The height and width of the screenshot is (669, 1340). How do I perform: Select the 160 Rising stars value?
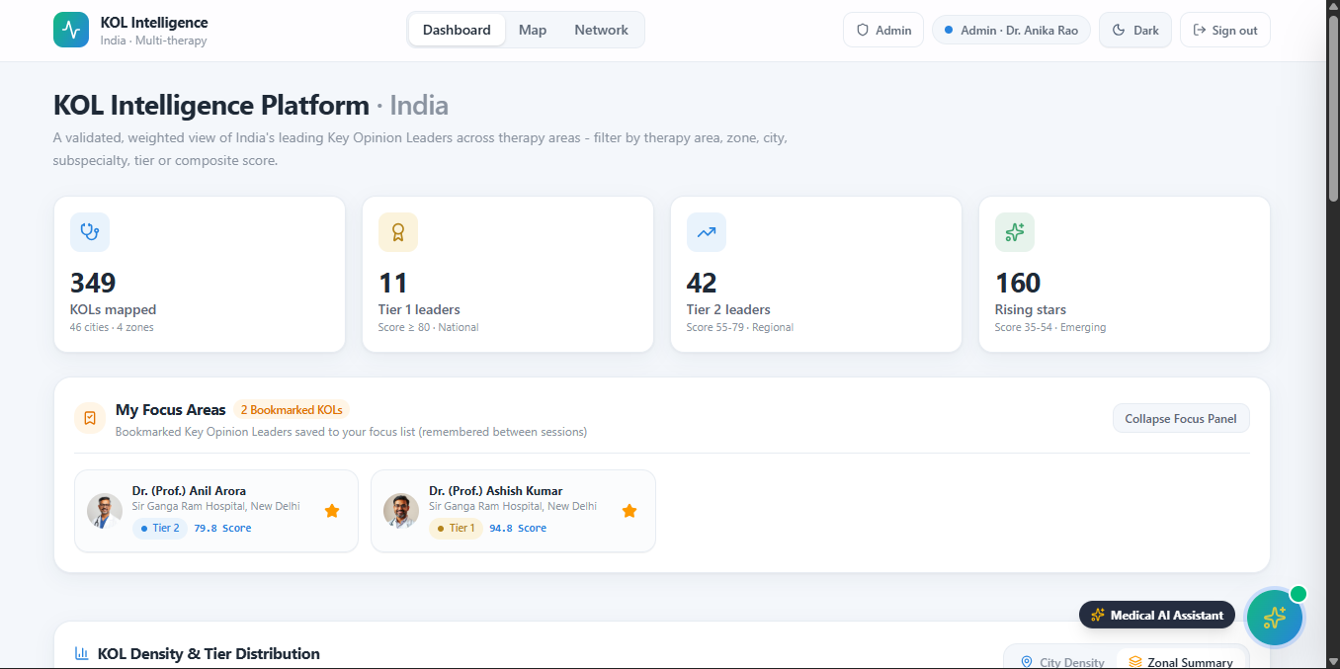(x=1018, y=284)
